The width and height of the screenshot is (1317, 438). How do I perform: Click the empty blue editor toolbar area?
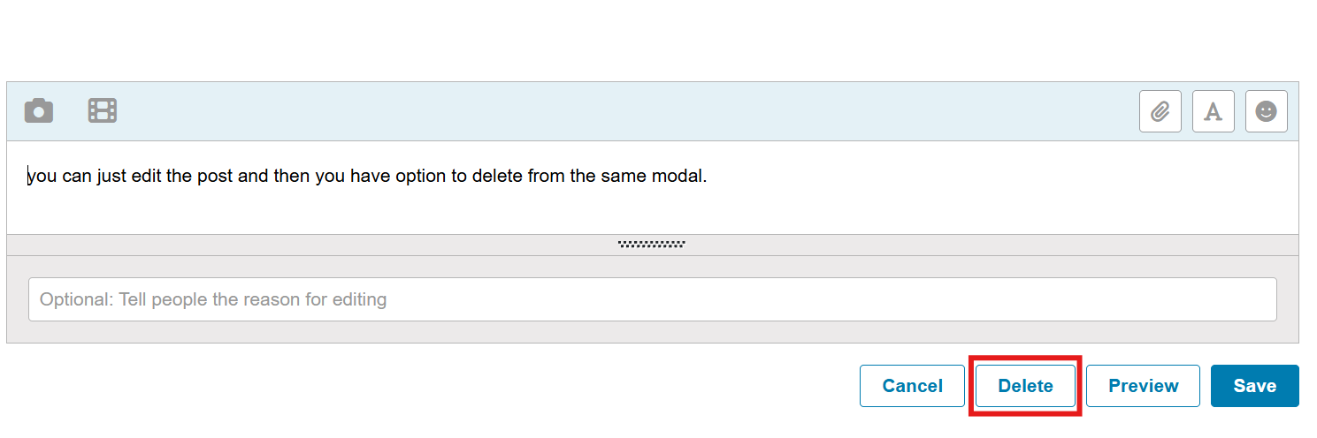point(619,111)
